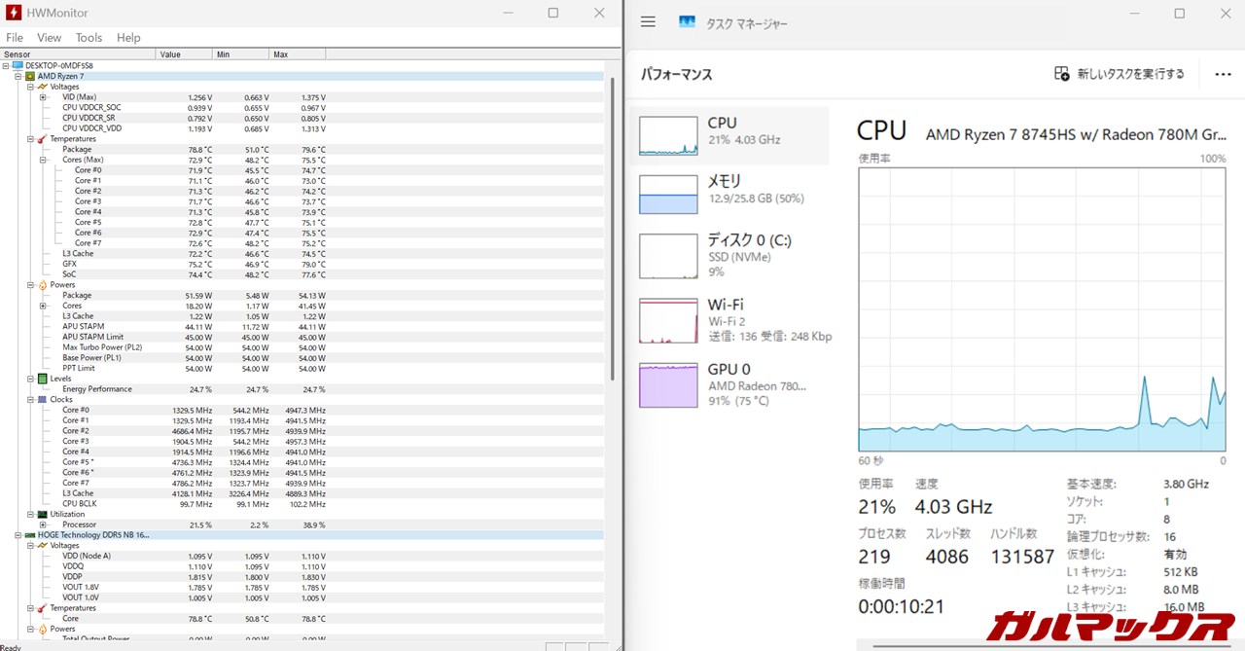Open the File menu in HWMonitor

coord(15,38)
